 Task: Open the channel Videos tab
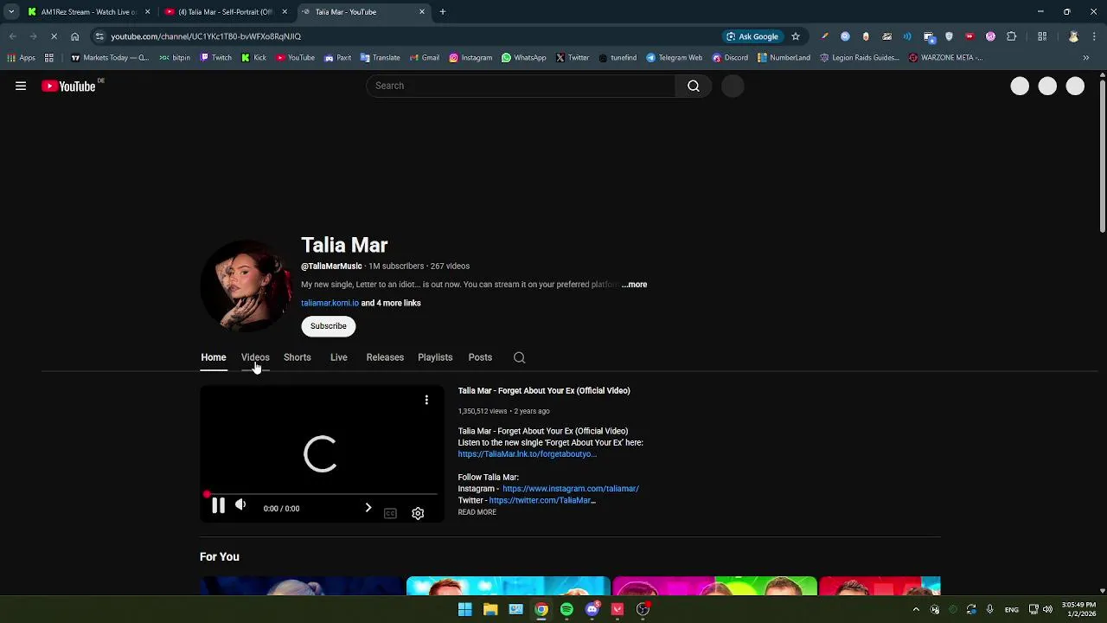(x=255, y=357)
